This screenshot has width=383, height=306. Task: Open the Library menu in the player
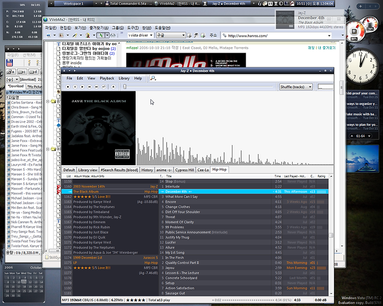click(124, 78)
